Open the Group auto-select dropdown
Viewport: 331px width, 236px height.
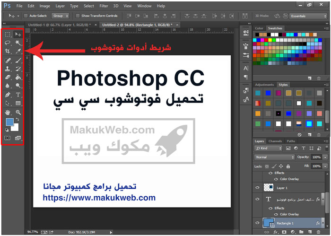pyautogui.click(x=61, y=16)
